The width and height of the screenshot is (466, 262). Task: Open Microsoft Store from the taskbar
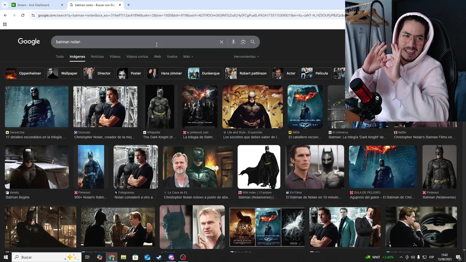pos(135,257)
